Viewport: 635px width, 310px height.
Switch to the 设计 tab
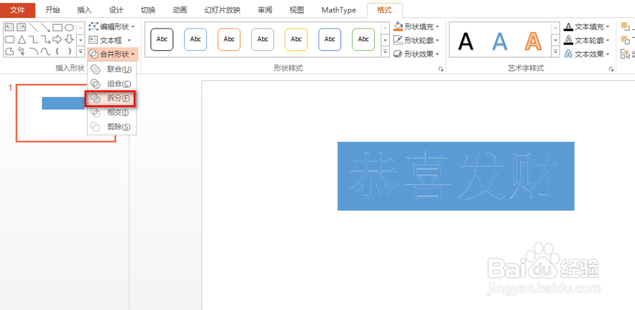pos(117,10)
